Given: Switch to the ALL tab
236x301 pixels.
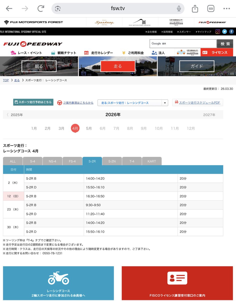Looking at the screenshot, I should click(x=13, y=161).
